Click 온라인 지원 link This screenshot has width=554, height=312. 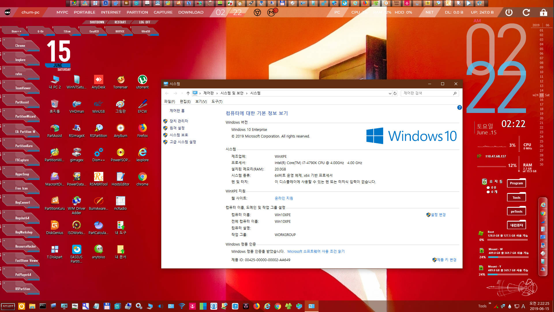pos(284,198)
